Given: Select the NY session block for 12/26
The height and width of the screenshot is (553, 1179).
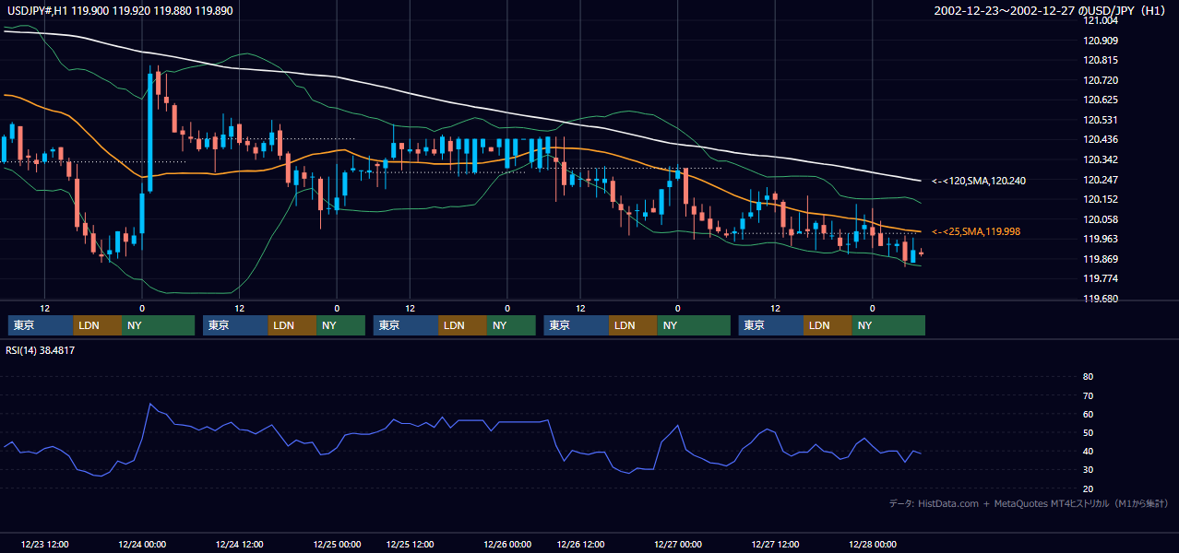Looking at the screenshot, I should click(x=694, y=325).
